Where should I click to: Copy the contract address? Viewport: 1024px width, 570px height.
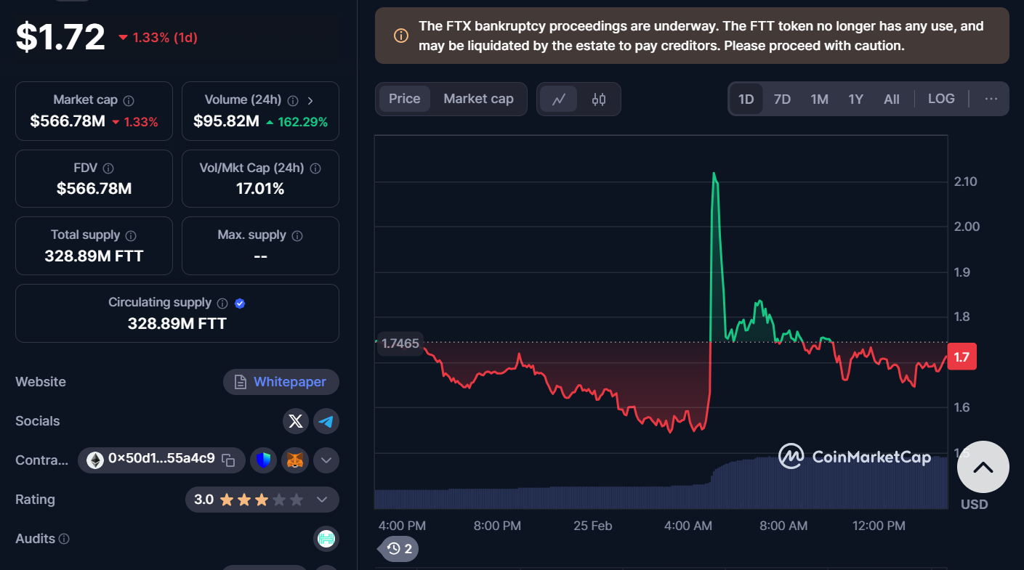point(228,460)
